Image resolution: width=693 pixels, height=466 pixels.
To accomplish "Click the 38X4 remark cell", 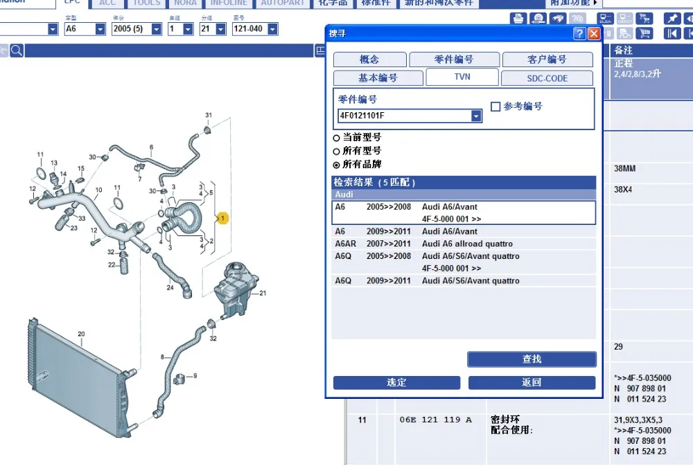I will tap(623, 190).
